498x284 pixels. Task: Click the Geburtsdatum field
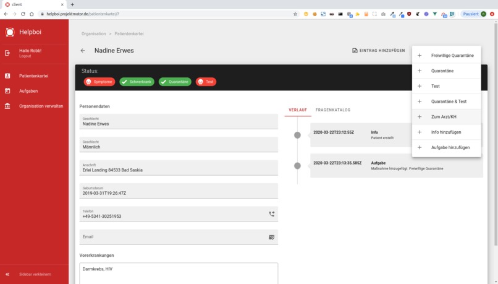[179, 191]
